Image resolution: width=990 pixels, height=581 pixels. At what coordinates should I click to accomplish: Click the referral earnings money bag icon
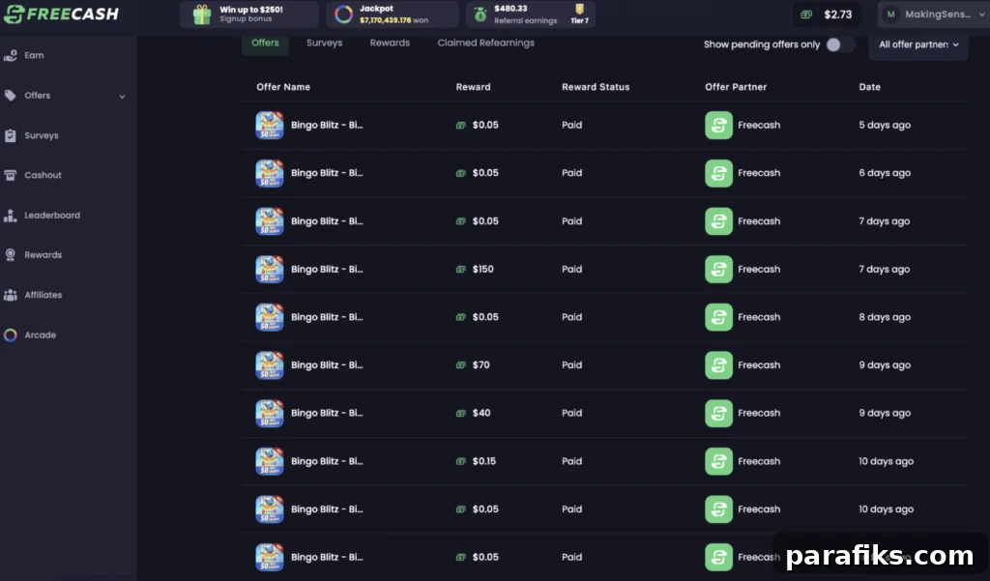coord(480,15)
